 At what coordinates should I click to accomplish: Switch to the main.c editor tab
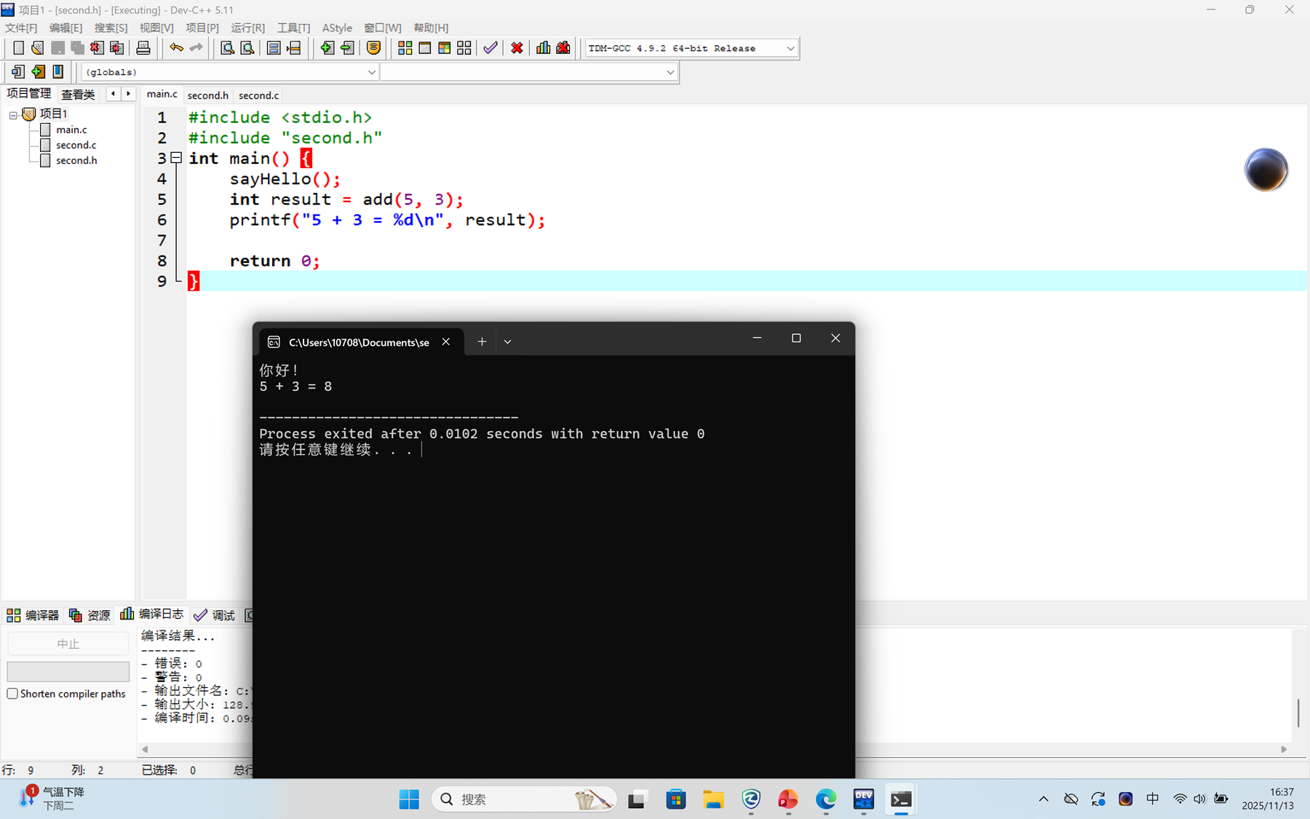click(162, 94)
